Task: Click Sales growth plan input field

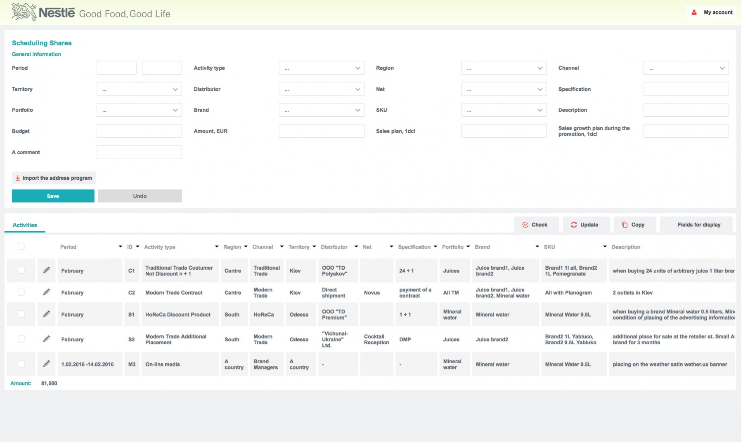Action: pos(686,131)
